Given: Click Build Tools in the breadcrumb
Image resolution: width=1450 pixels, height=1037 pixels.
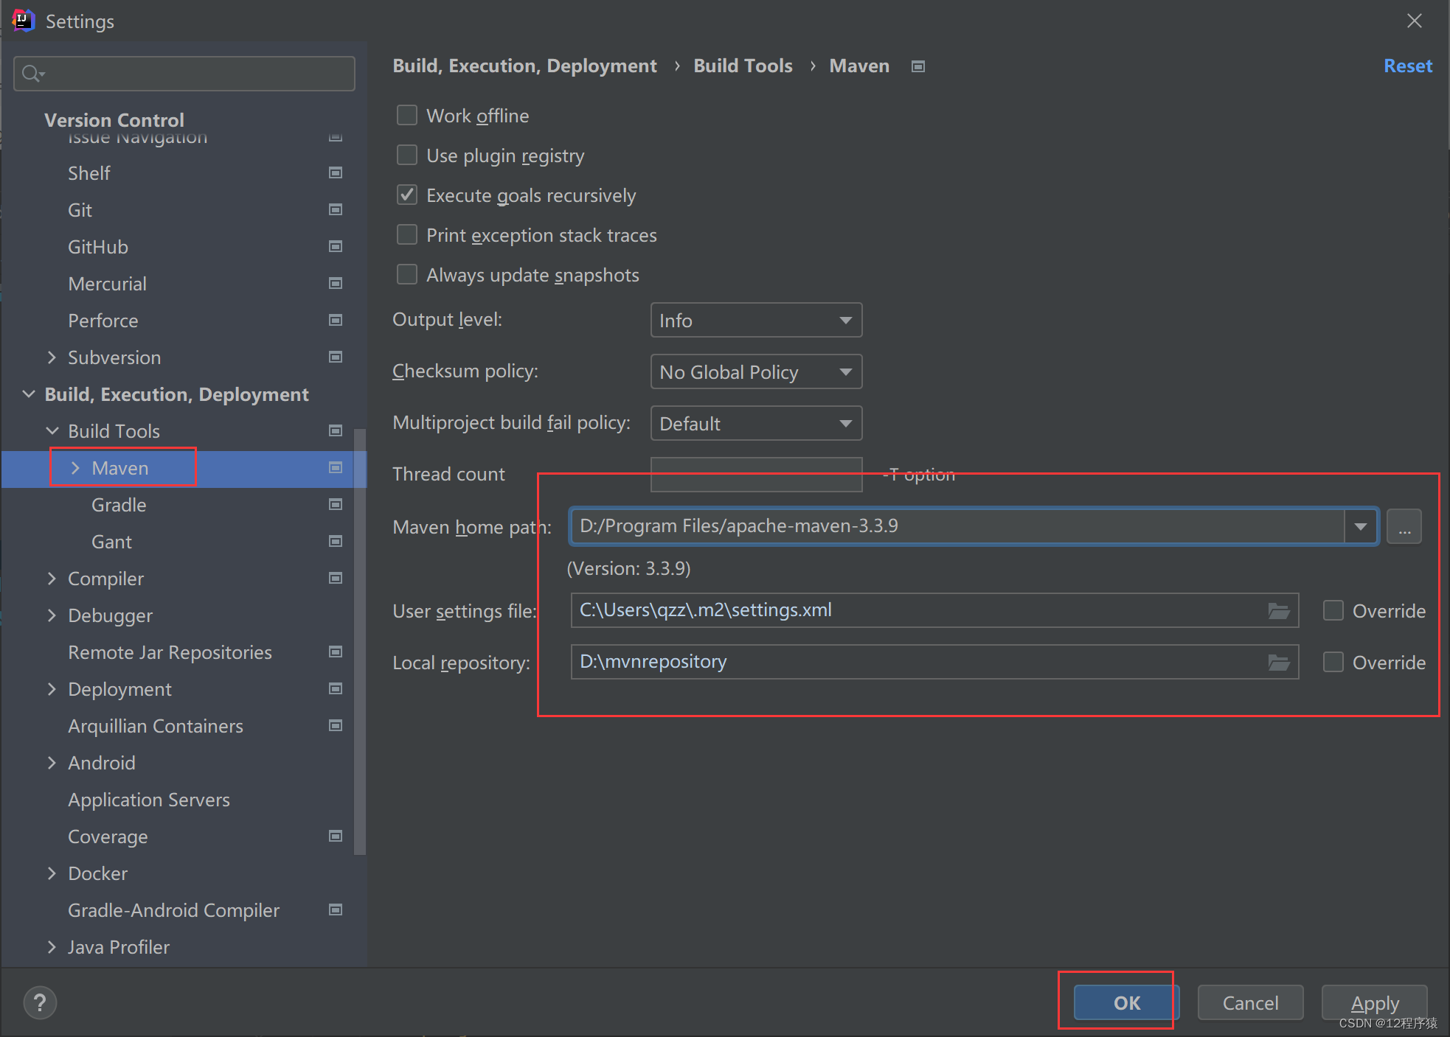Looking at the screenshot, I should click(743, 66).
